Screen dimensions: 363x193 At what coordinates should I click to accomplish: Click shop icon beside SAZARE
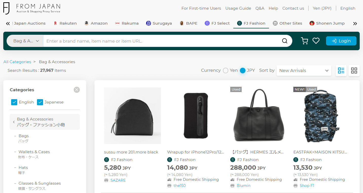click(106, 180)
